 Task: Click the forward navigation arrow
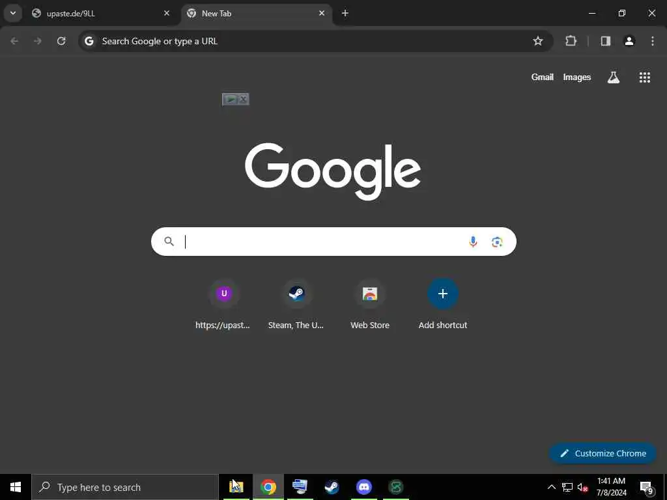37,41
